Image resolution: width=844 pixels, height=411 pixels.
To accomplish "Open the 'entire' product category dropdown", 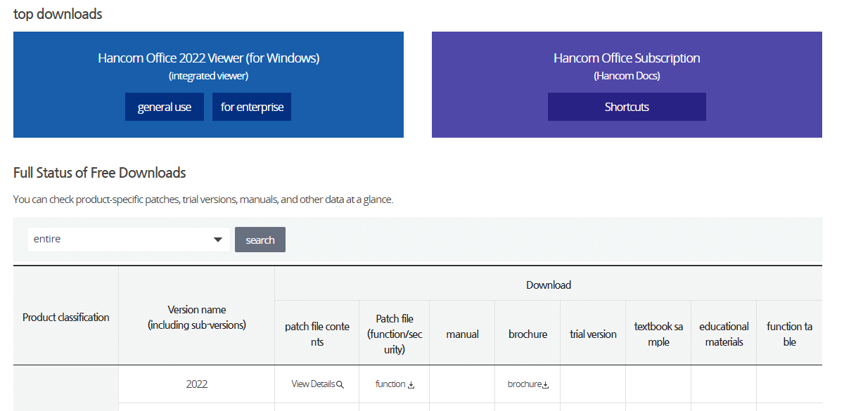I will pyautogui.click(x=128, y=239).
